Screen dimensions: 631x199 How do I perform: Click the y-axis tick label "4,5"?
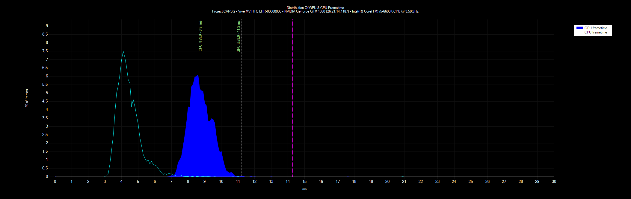pos(45,101)
